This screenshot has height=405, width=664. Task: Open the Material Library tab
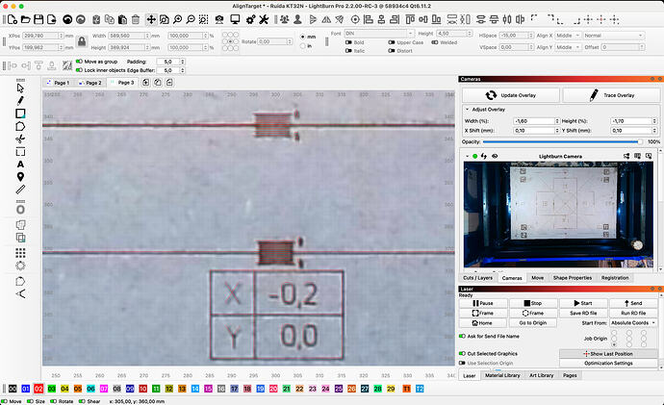pyautogui.click(x=502, y=375)
